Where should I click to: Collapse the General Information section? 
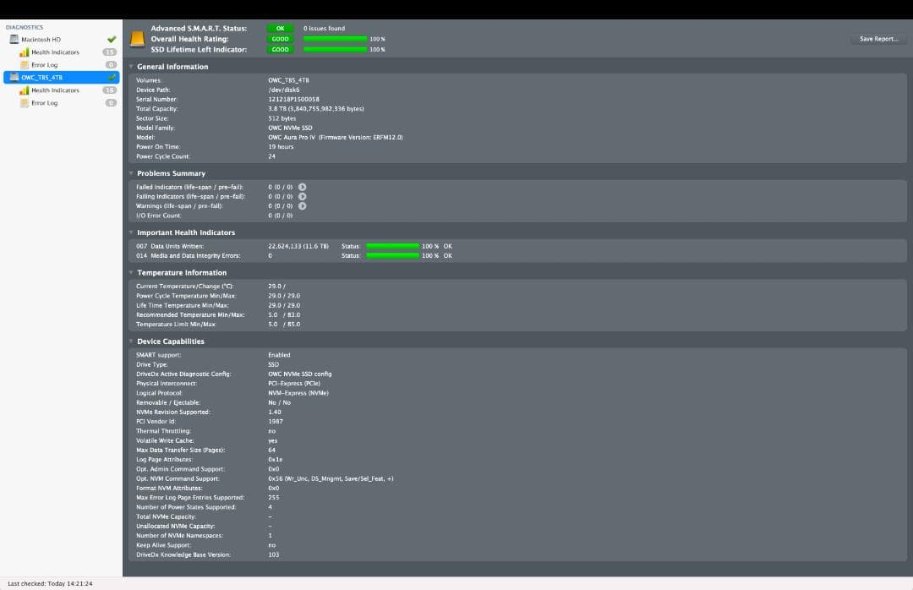[x=131, y=67]
